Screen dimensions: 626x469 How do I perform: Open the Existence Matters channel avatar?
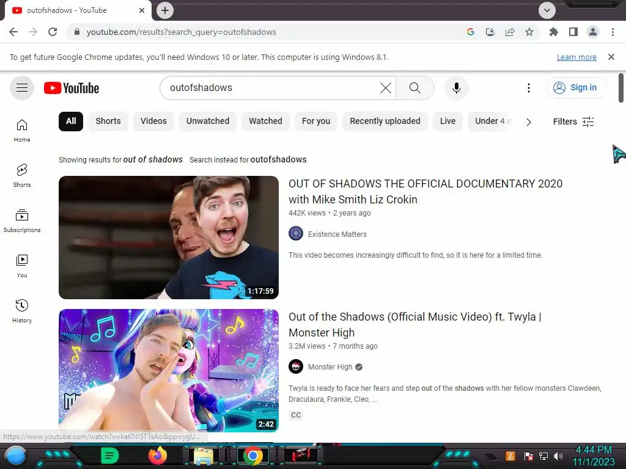[296, 233]
